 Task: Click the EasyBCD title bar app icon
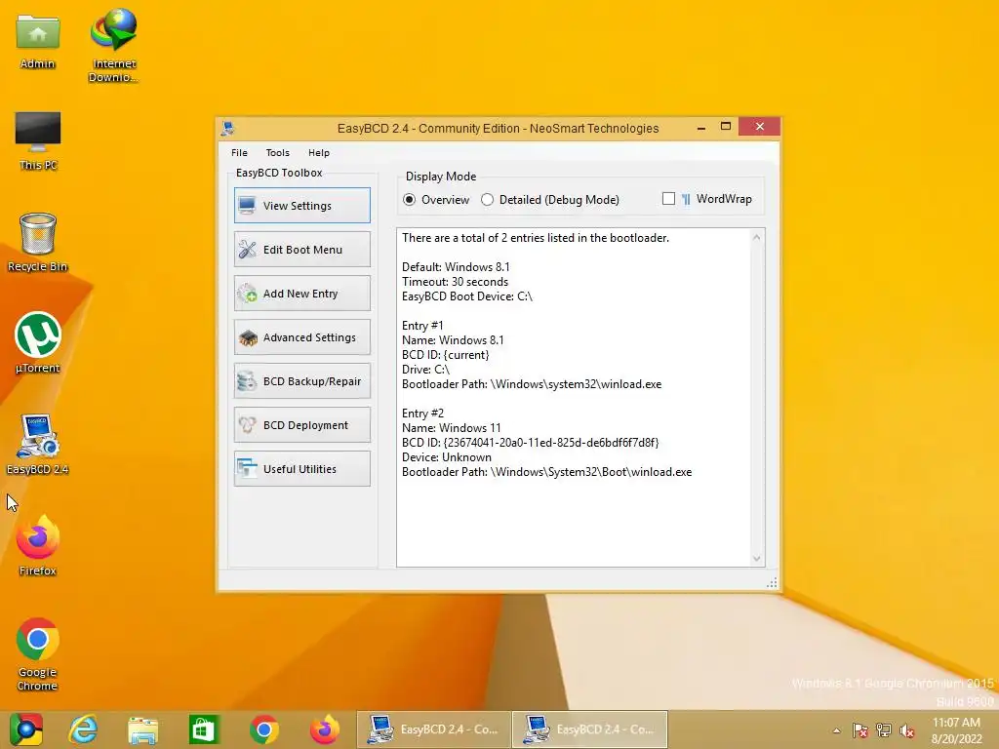pyautogui.click(x=227, y=128)
